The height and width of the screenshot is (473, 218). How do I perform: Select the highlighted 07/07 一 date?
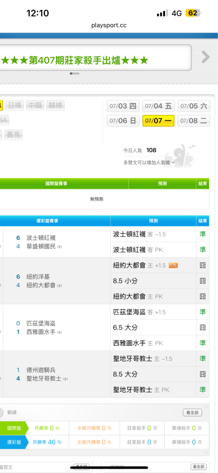tap(159, 121)
